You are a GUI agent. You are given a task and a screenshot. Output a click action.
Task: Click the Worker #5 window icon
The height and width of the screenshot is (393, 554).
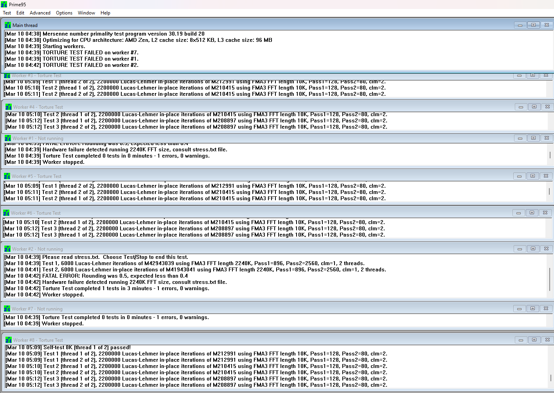point(7,176)
